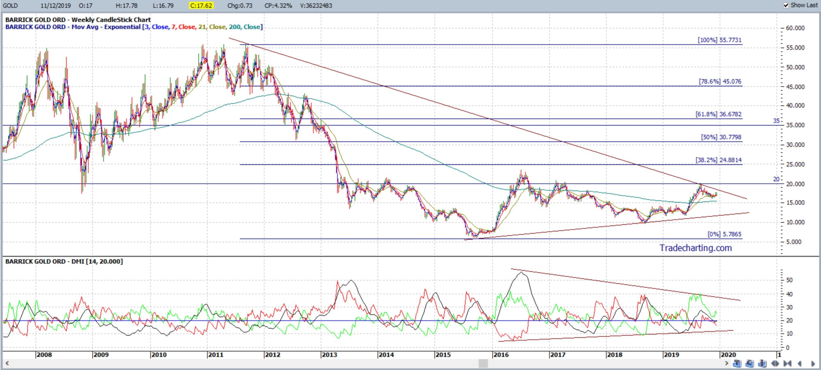
Task: Click the high value H:17.78
Action: coord(126,5)
